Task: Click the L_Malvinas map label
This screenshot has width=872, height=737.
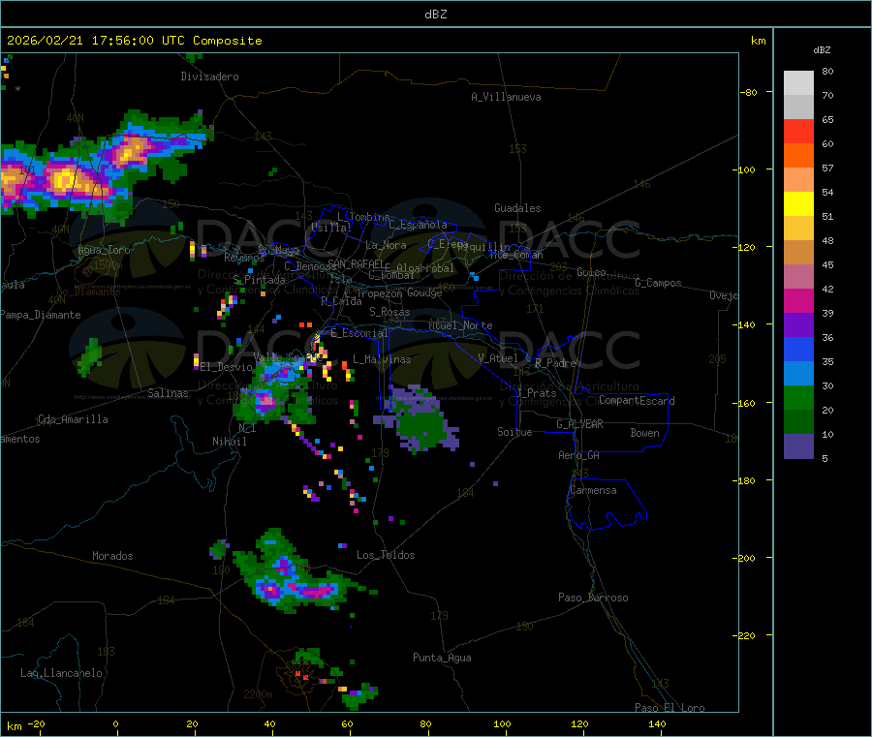Action: 382,359
